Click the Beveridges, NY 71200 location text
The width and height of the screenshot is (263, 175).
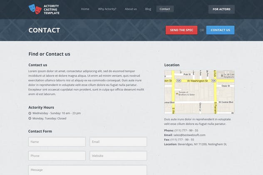(x=202, y=144)
